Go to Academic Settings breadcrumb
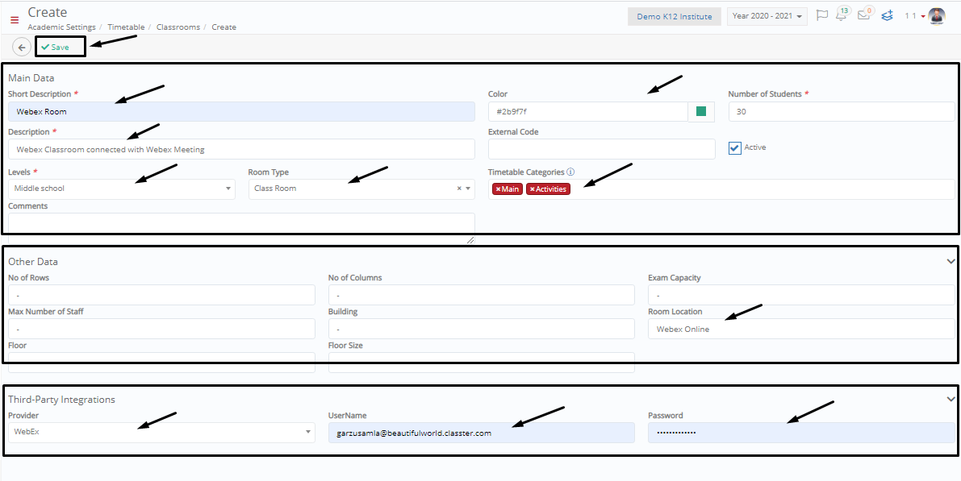Image resolution: width=961 pixels, height=481 pixels. point(61,27)
